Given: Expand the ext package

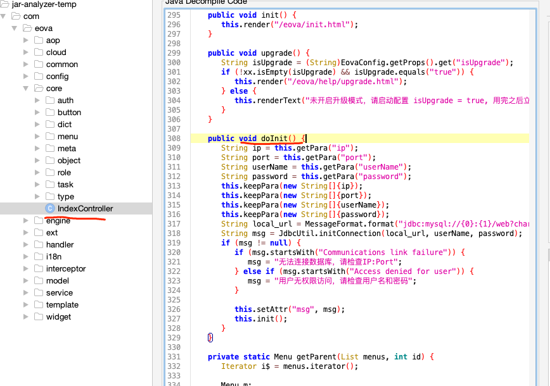Looking at the screenshot, I should coord(25,233).
